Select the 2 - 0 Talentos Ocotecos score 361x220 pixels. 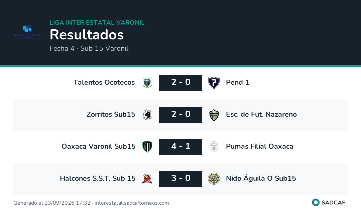point(181,83)
